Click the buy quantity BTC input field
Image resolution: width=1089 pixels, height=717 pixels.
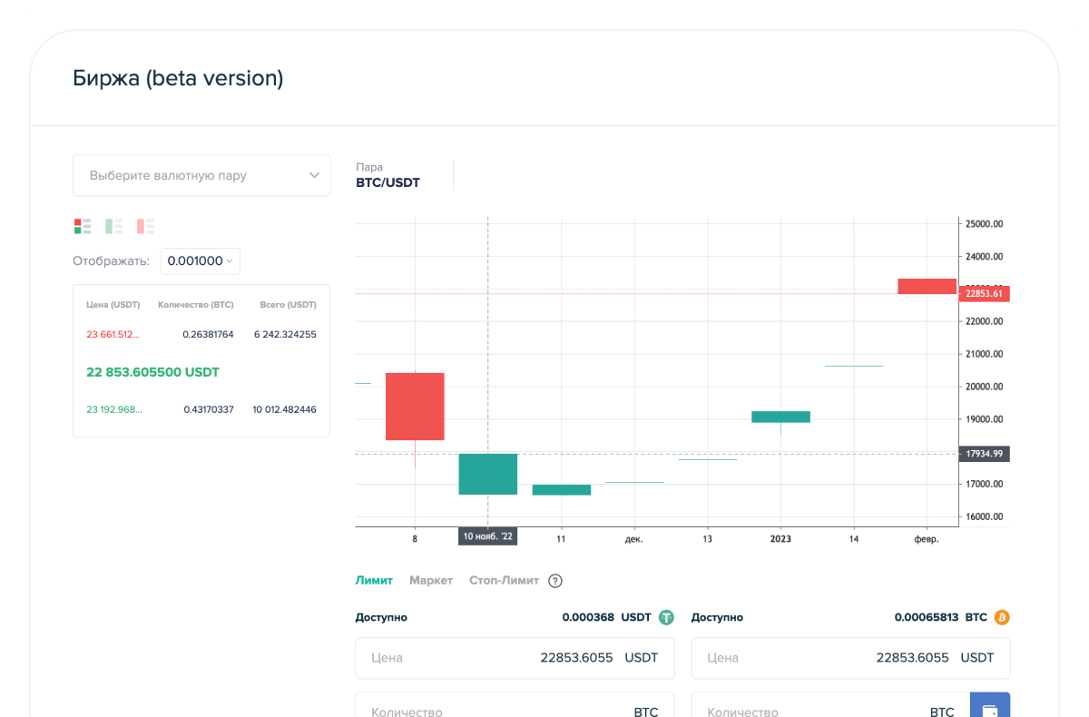tap(515, 709)
